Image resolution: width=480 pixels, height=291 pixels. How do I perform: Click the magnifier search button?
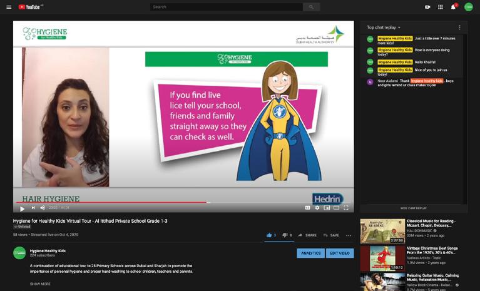point(311,7)
